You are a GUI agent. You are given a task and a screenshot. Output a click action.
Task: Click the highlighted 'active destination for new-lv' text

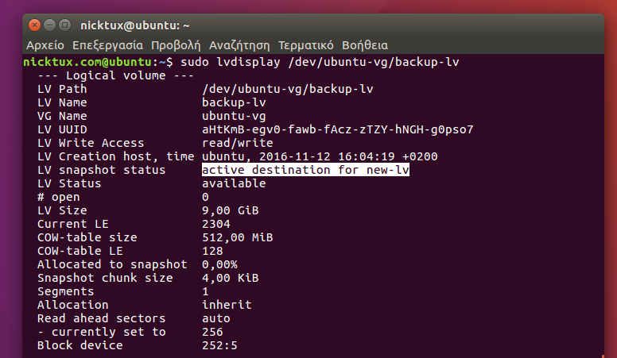305,170
